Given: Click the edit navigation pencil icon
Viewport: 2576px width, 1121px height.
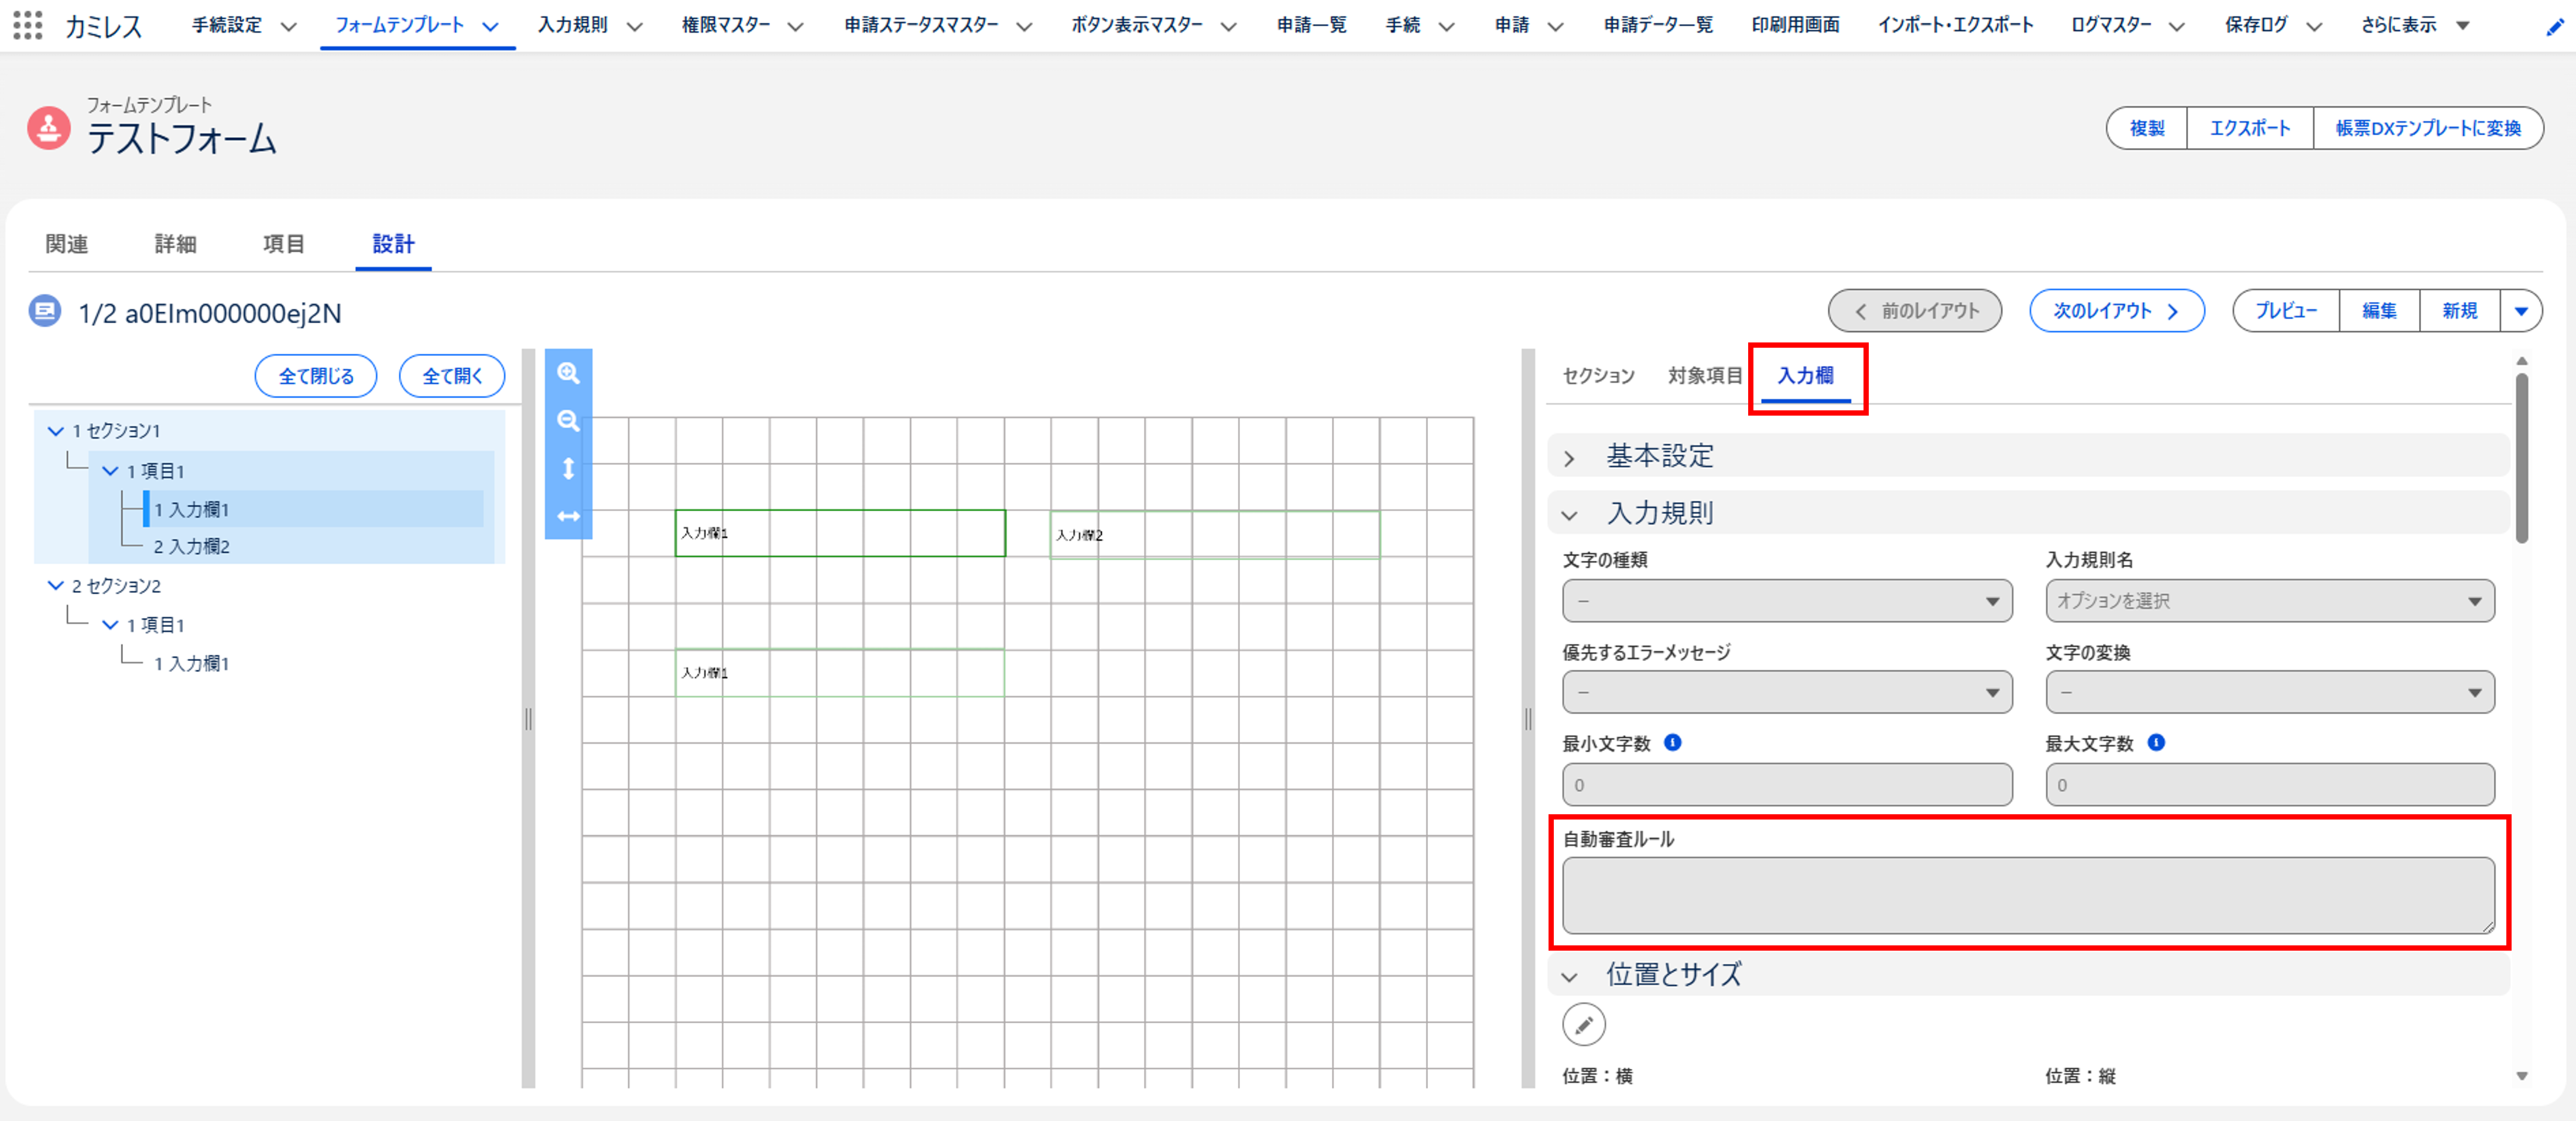Looking at the screenshot, I should coord(2555,27).
